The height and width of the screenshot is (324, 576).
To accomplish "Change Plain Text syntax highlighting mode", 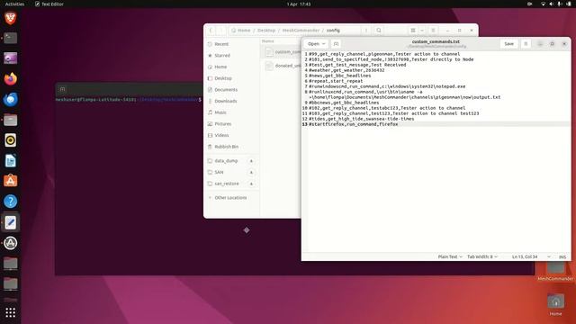I will pos(450,256).
